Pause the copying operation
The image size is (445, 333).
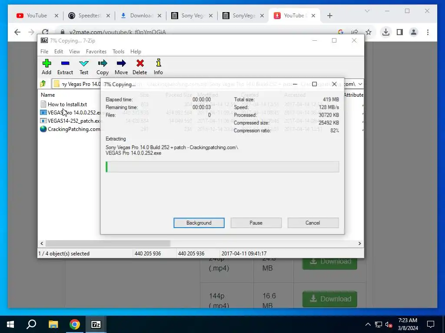pyautogui.click(x=256, y=223)
